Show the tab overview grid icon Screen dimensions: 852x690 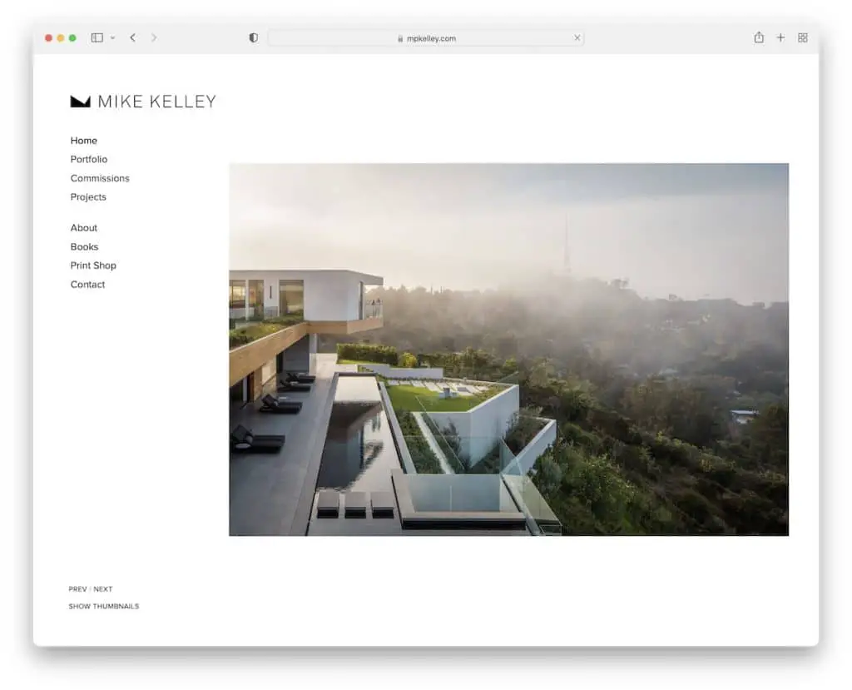pyautogui.click(x=803, y=37)
